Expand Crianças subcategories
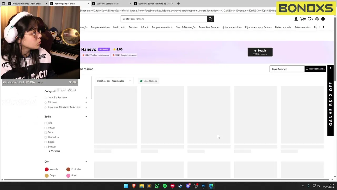 coord(86,102)
